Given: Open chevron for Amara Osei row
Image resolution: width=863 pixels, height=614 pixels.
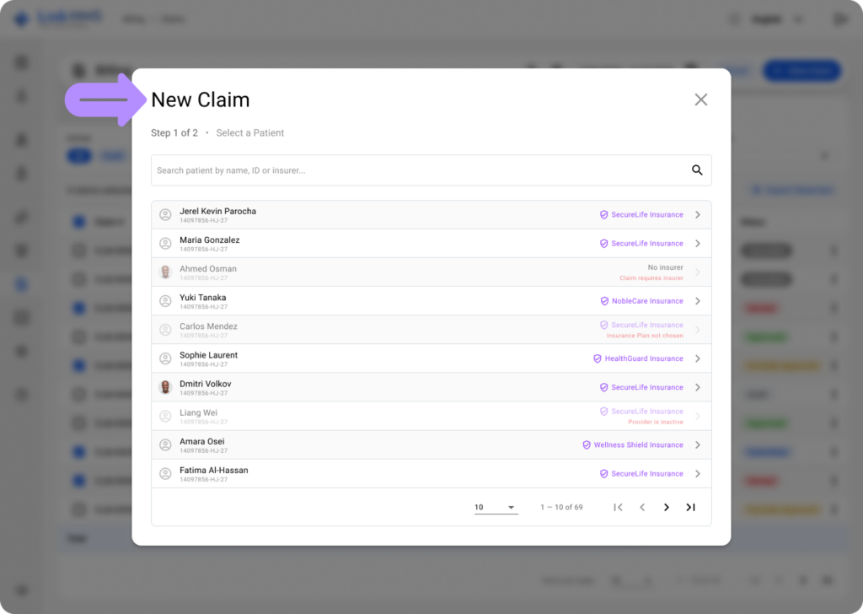Looking at the screenshot, I should pyautogui.click(x=697, y=445).
